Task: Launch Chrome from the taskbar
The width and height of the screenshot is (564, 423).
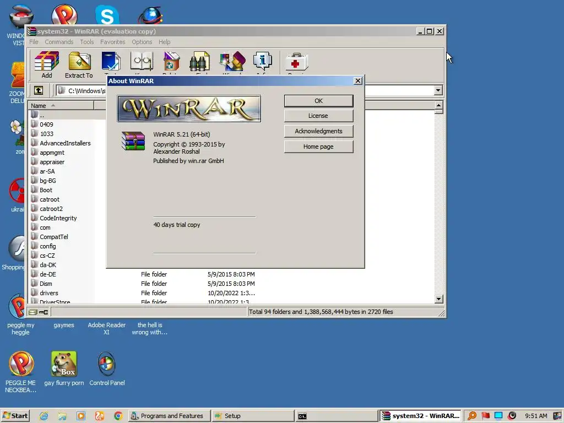Action: [x=118, y=416]
